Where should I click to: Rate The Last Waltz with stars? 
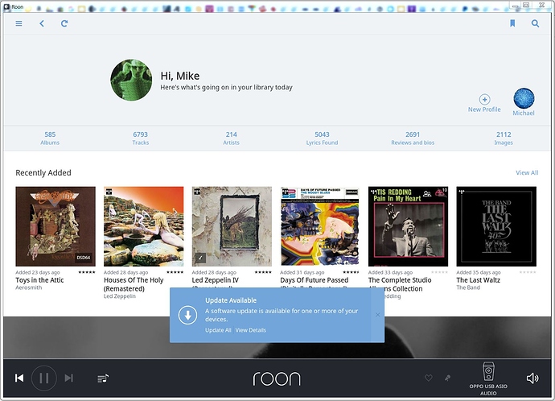pyautogui.click(x=528, y=272)
